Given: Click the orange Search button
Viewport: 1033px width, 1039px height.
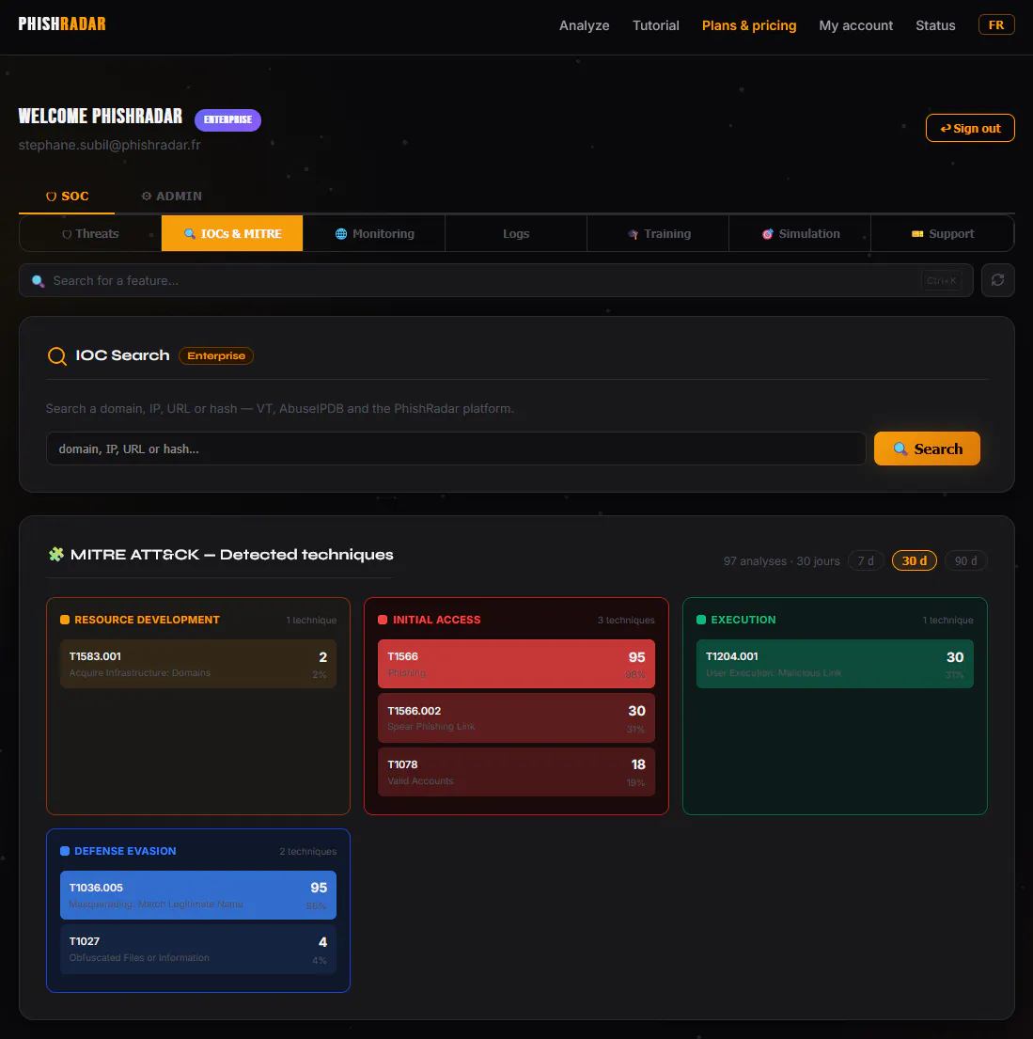Looking at the screenshot, I should click(x=927, y=449).
